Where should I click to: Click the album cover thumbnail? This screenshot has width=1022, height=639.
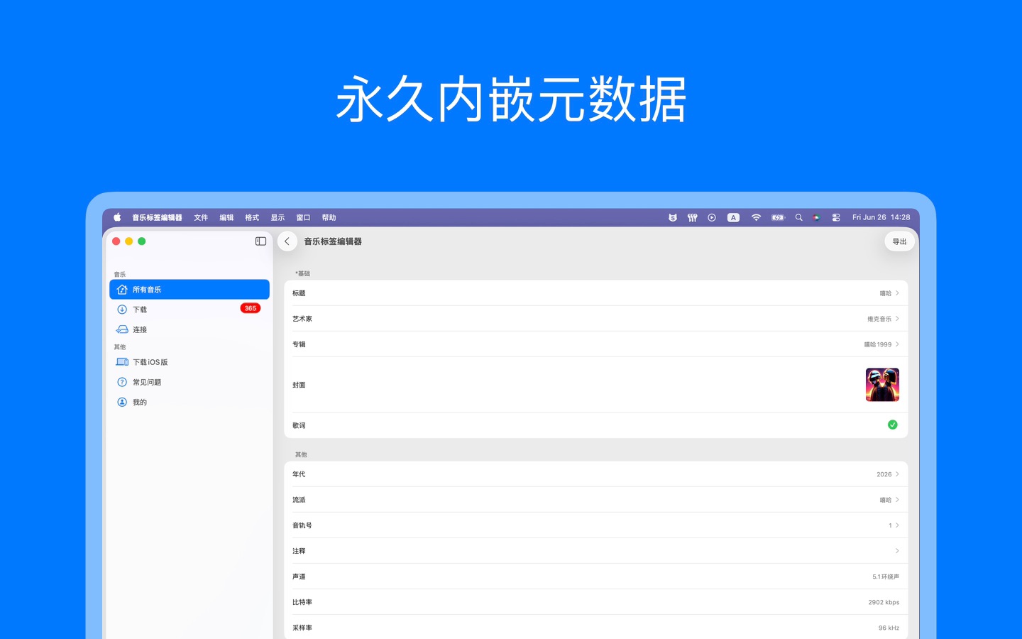pyautogui.click(x=882, y=385)
